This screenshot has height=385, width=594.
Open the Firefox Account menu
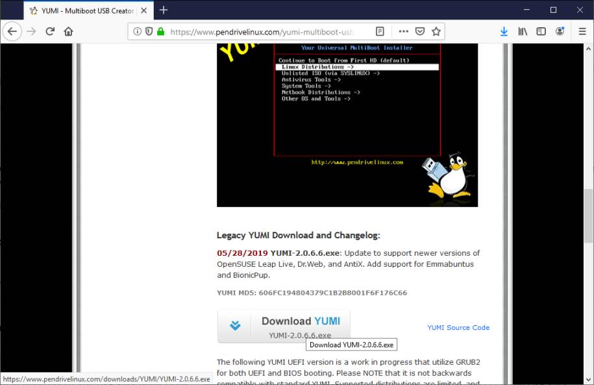(560, 31)
